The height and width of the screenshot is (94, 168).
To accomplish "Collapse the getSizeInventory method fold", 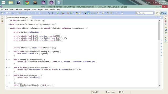I will [x=9, y=75].
